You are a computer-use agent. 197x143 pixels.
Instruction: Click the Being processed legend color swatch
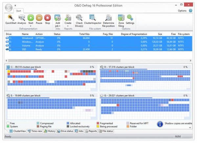[98, 126]
